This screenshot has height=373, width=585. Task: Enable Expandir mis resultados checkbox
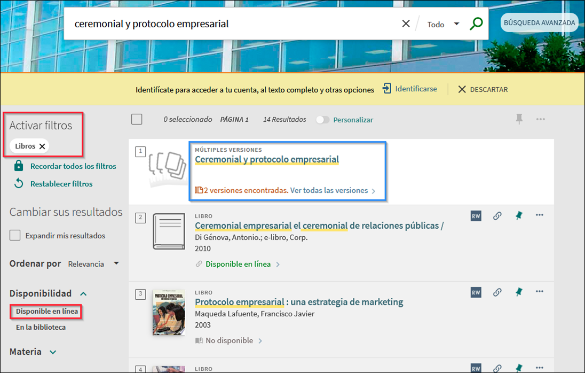click(x=15, y=235)
